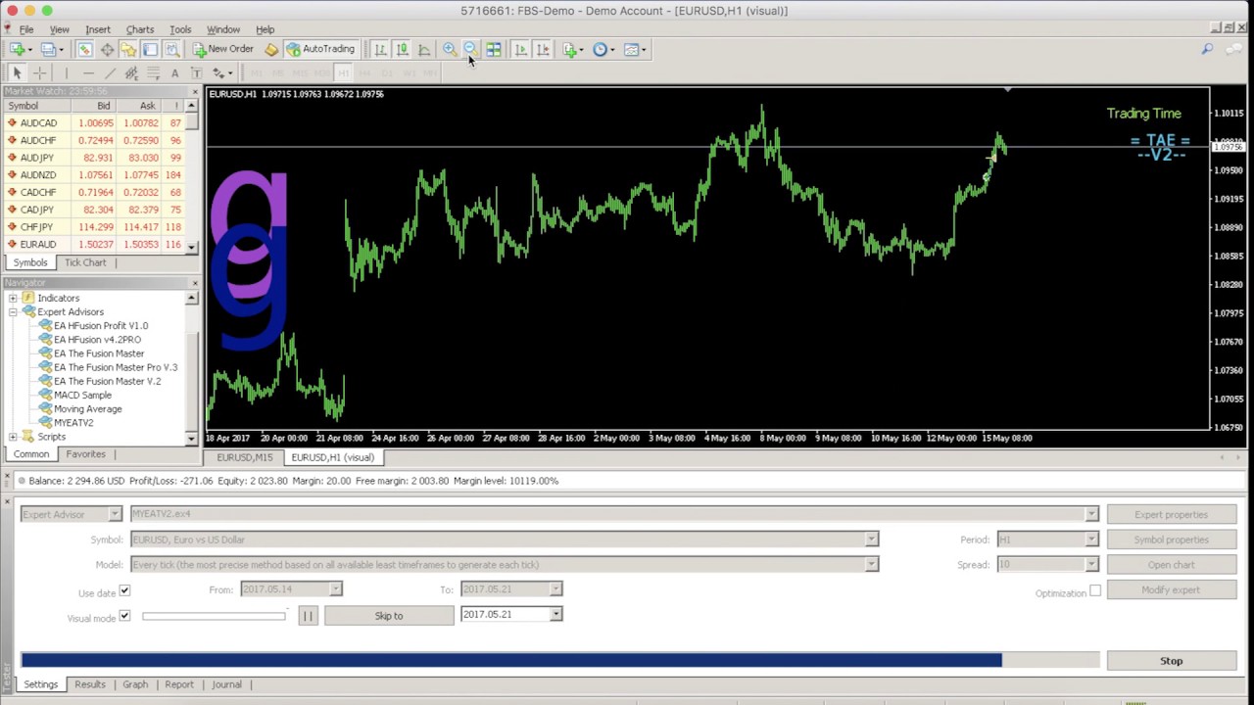Select the text A tool
The height and width of the screenshot is (705, 1254).
(174, 73)
